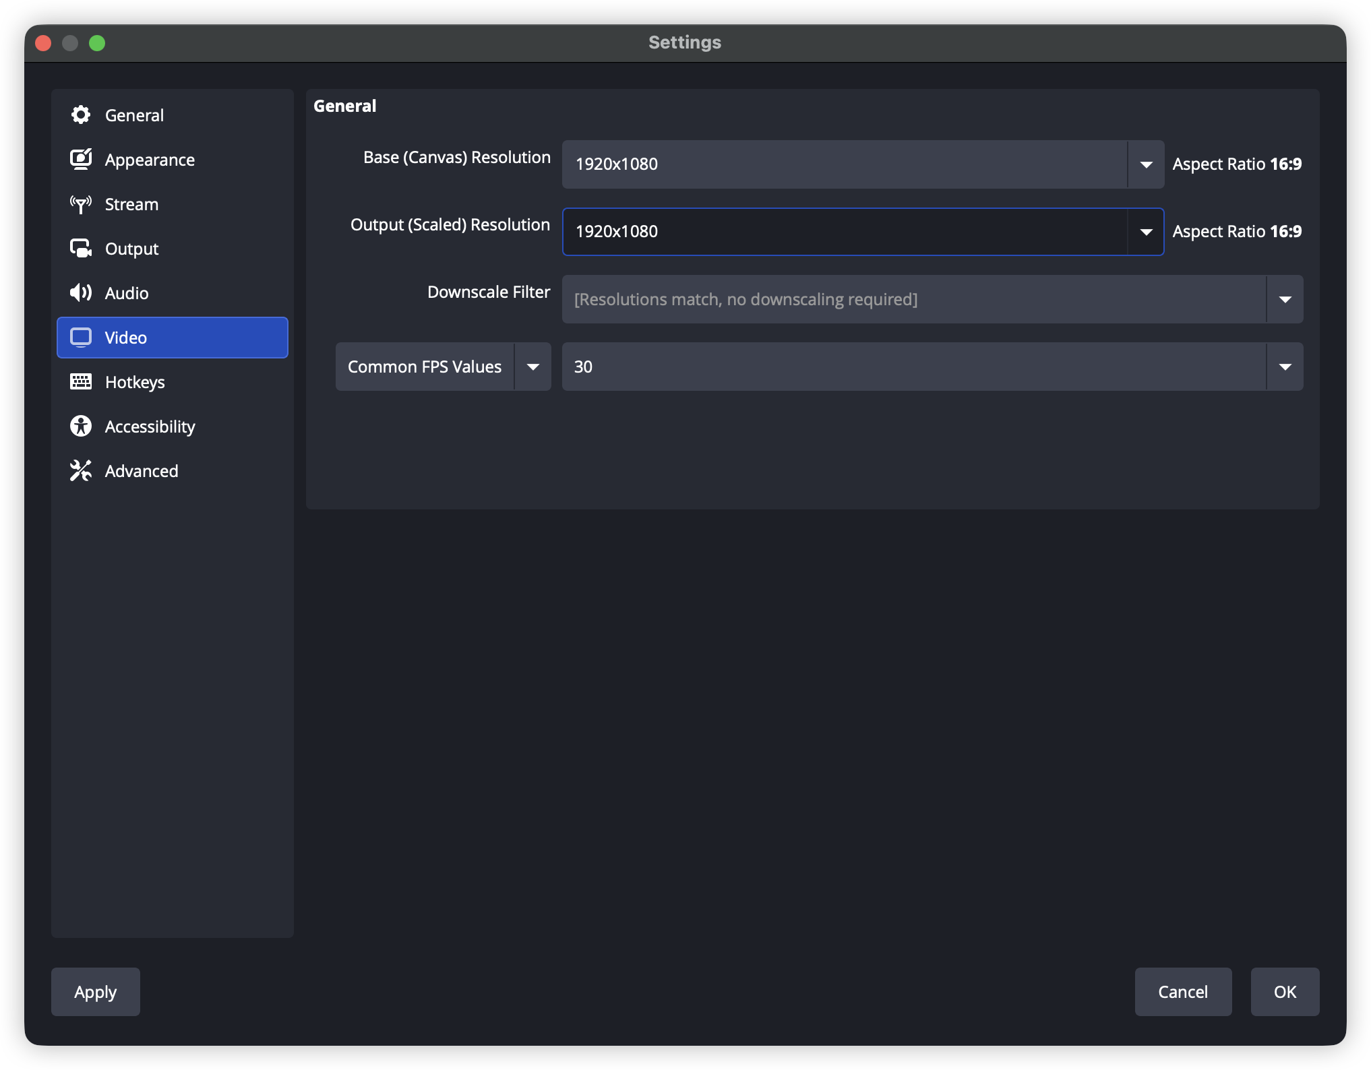Expand Base (Canvas) Resolution dropdown arrow
Viewport: 1371px width, 1070px height.
click(x=1146, y=164)
